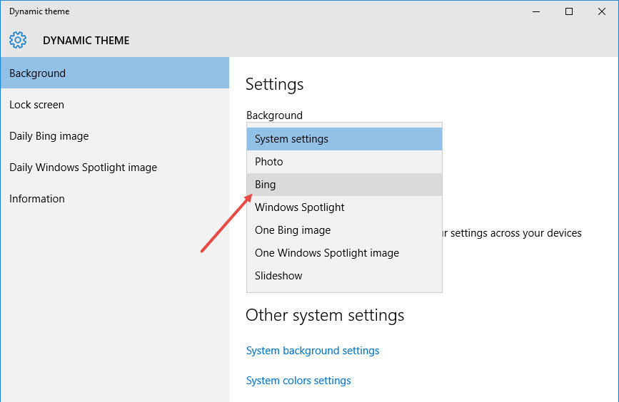
Task: Maximize the Dynamic theme window
Action: pos(569,11)
